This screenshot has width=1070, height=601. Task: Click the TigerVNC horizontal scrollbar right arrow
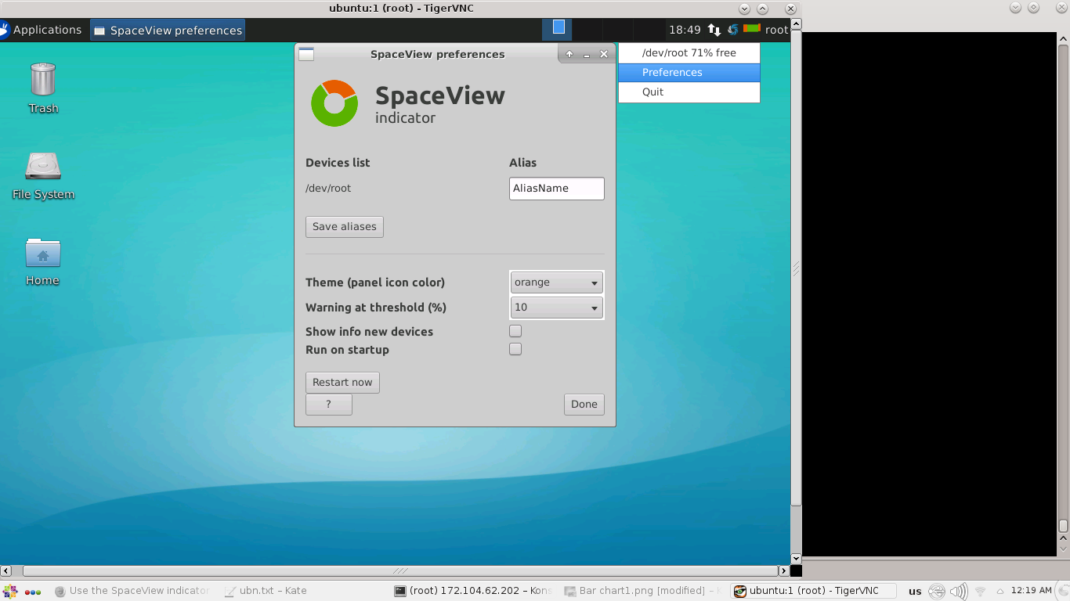(783, 570)
